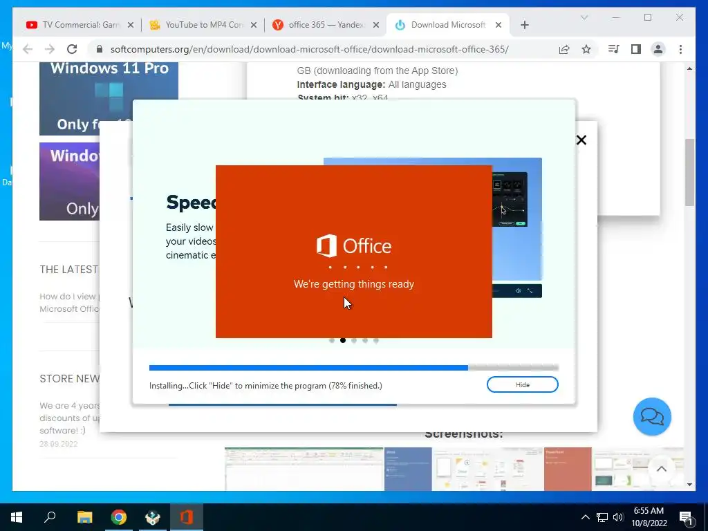
Task: Open the Excel screenshot thumbnail
Action: pos(304,469)
